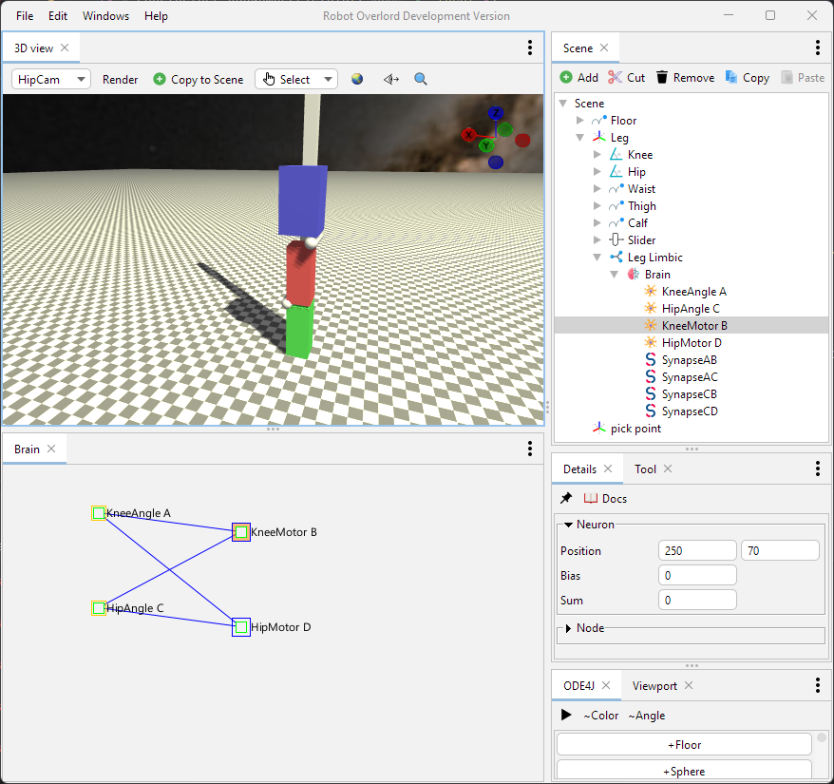
Task: Collapse the Leg tree node
Action: [579, 138]
